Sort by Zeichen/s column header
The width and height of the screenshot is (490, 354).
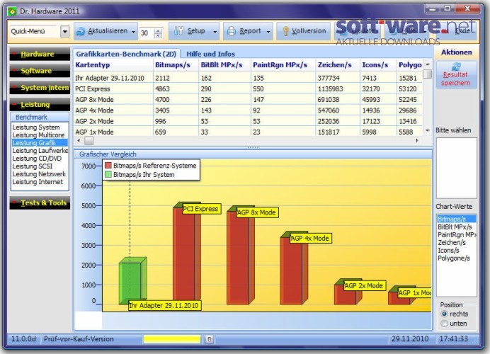pos(338,65)
